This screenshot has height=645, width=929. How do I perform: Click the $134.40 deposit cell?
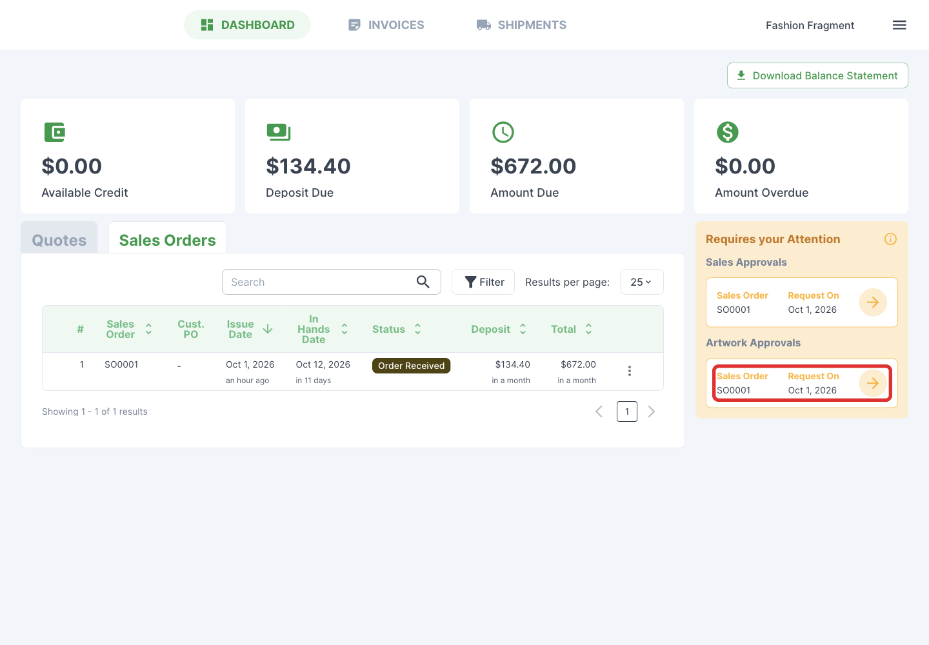coord(513,364)
